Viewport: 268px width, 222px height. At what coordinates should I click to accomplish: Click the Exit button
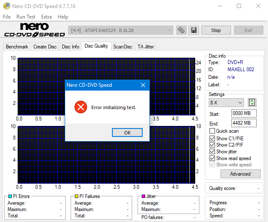pos(248,30)
